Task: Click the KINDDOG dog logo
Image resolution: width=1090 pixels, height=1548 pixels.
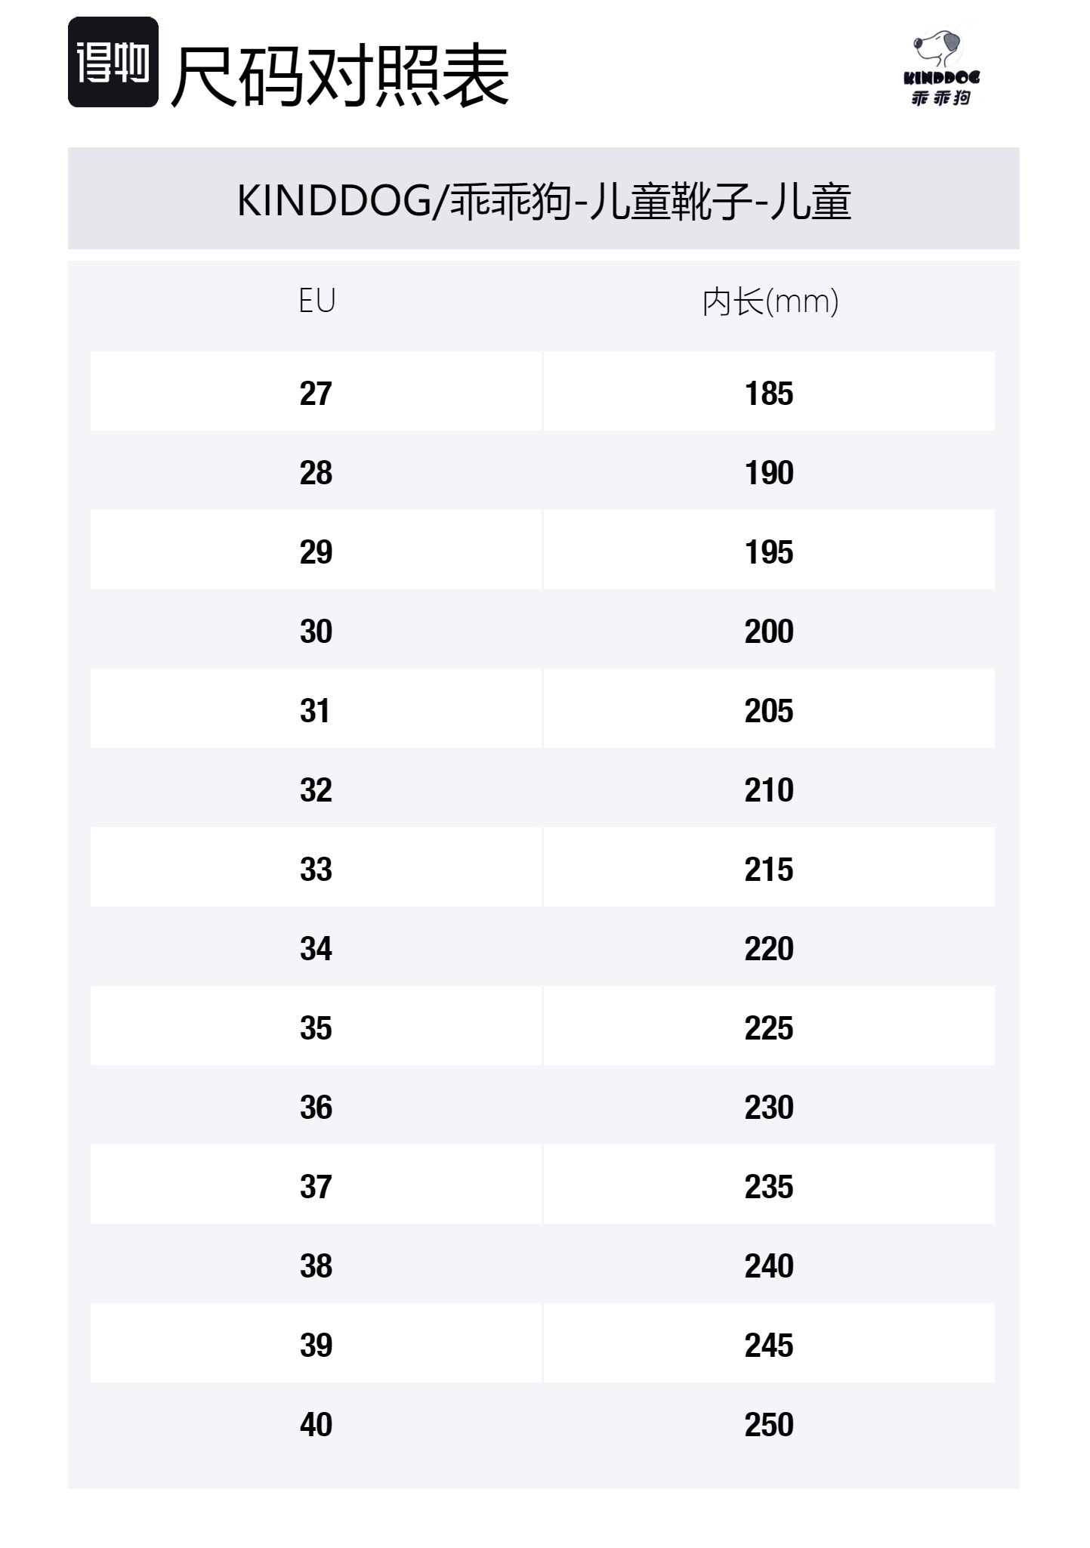Action: click(x=941, y=68)
